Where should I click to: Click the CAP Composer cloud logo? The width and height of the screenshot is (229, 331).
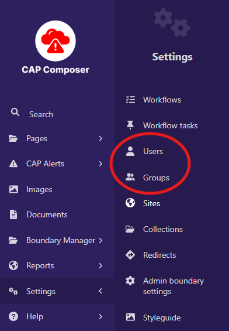(55, 41)
